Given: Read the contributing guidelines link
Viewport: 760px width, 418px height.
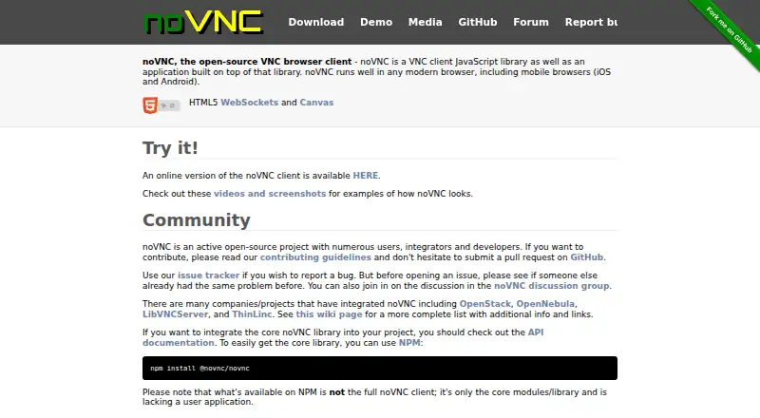Looking at the screenshot, I should [x=315, y=257].
